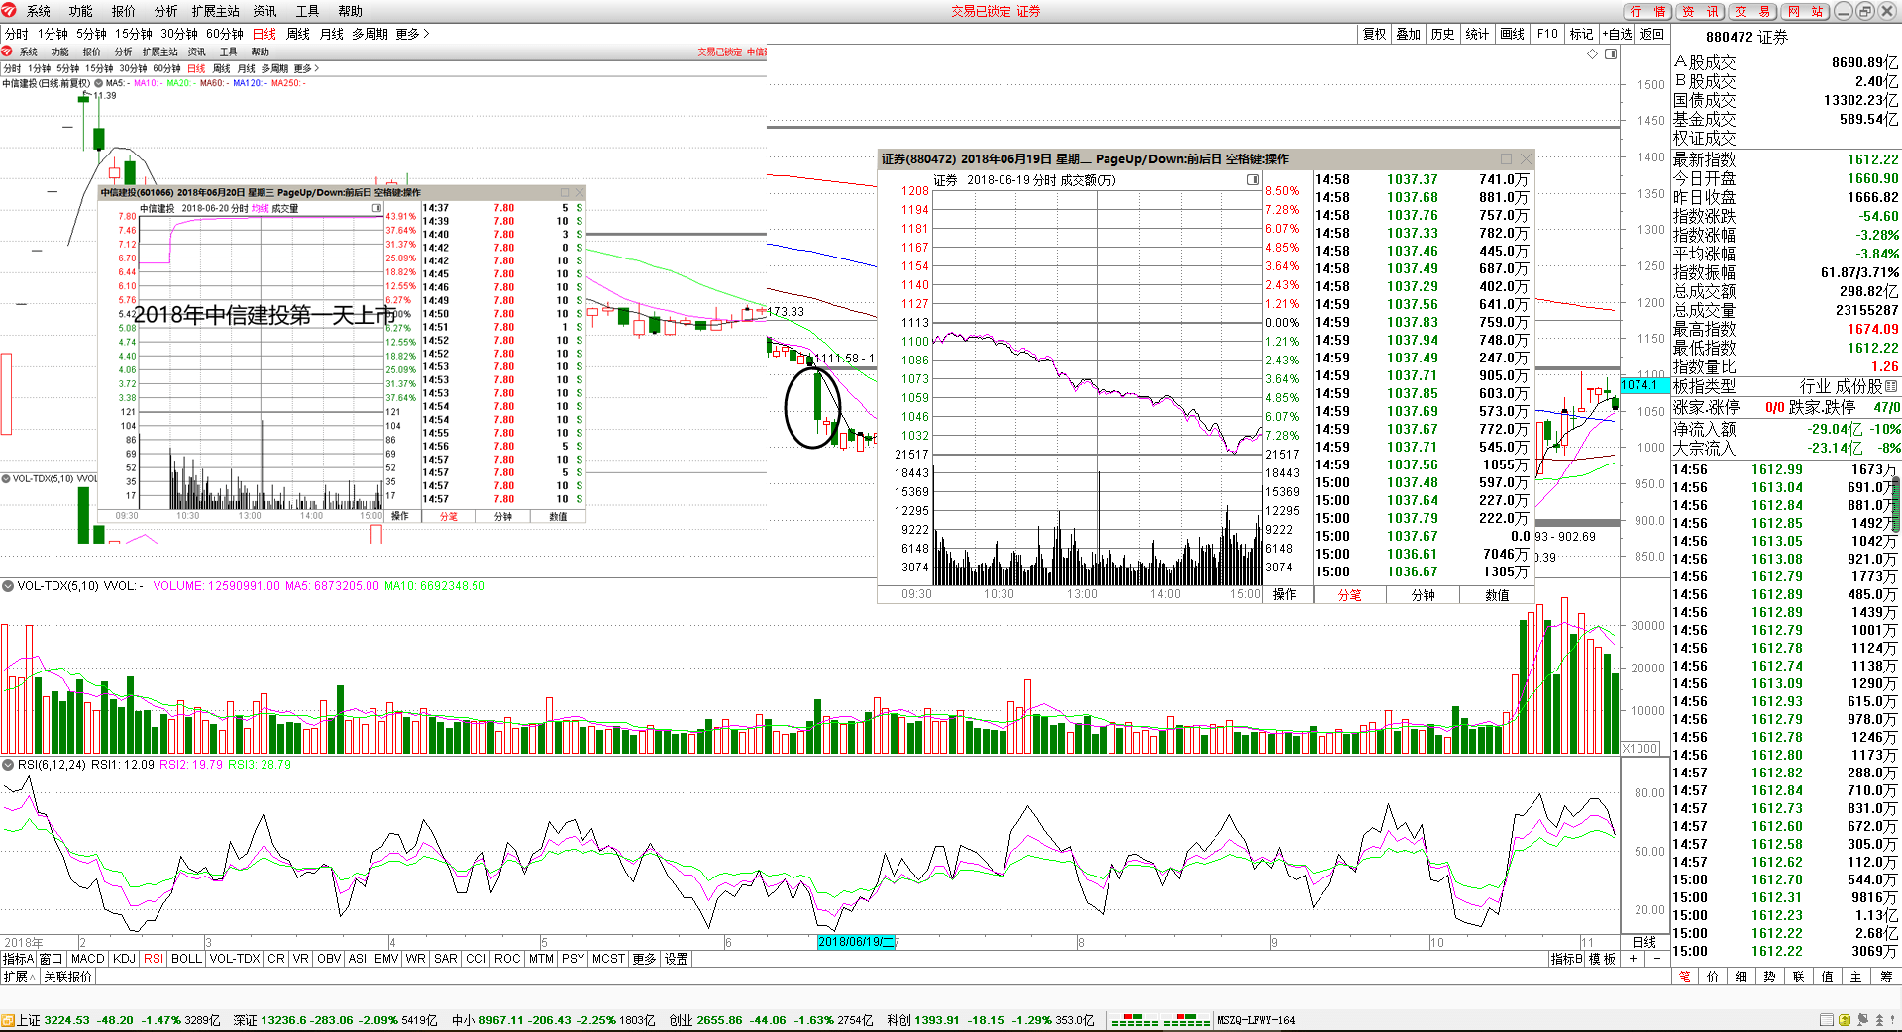Open the 更多 indicators list after MCST
The width and height of the screenshot is (1902, 1032).
tap(644, 959)
